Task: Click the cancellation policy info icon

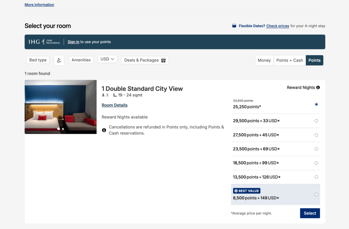Action: [104, 130]
